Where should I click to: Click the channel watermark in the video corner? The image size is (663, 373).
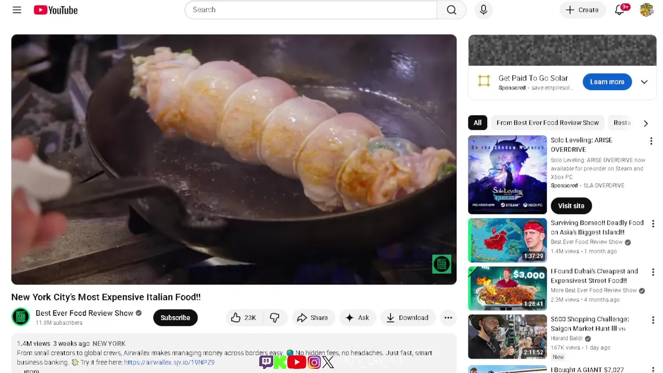pos(442,264)
